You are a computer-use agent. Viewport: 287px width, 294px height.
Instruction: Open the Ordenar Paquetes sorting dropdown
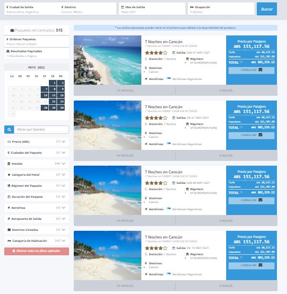tap(36, 42)
